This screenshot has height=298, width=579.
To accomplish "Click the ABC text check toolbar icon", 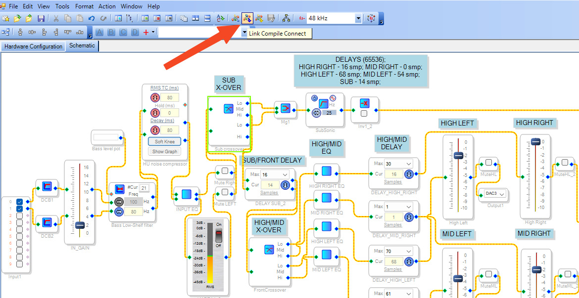I will pyautogui.click(x=220, y=18).
